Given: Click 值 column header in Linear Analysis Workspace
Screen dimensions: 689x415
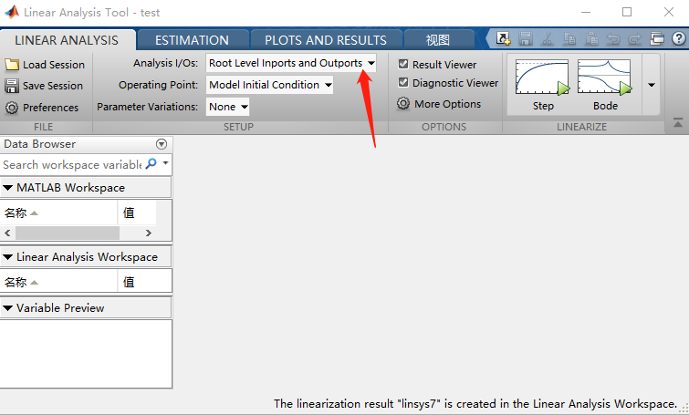Looking at the screenshot, I should pyautogui.click(x=144, y=282).
